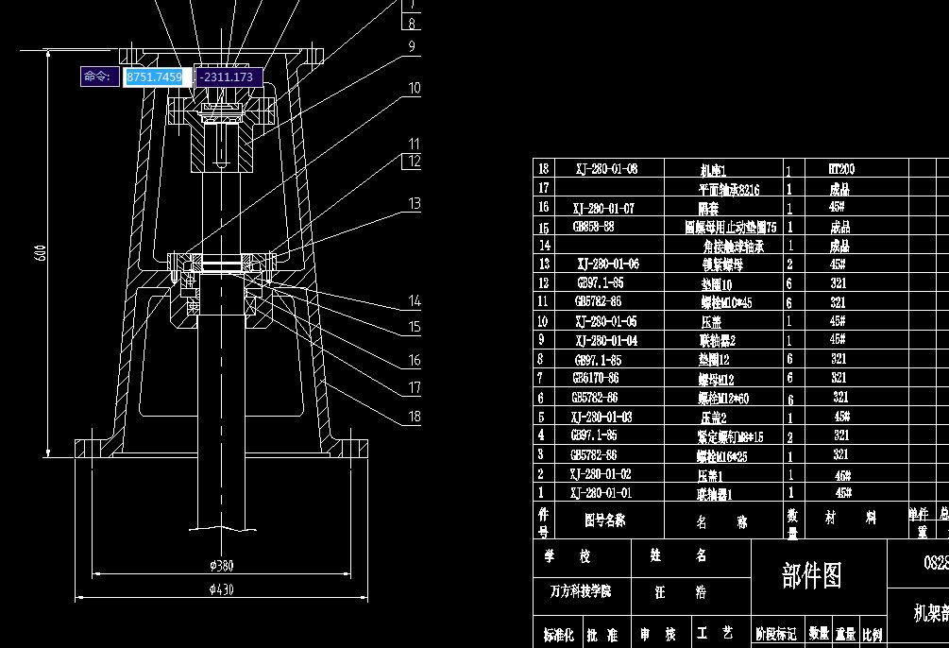Click the 命令: dynamic prompt label
Screen dimensions: 949x648
point(98,77)
